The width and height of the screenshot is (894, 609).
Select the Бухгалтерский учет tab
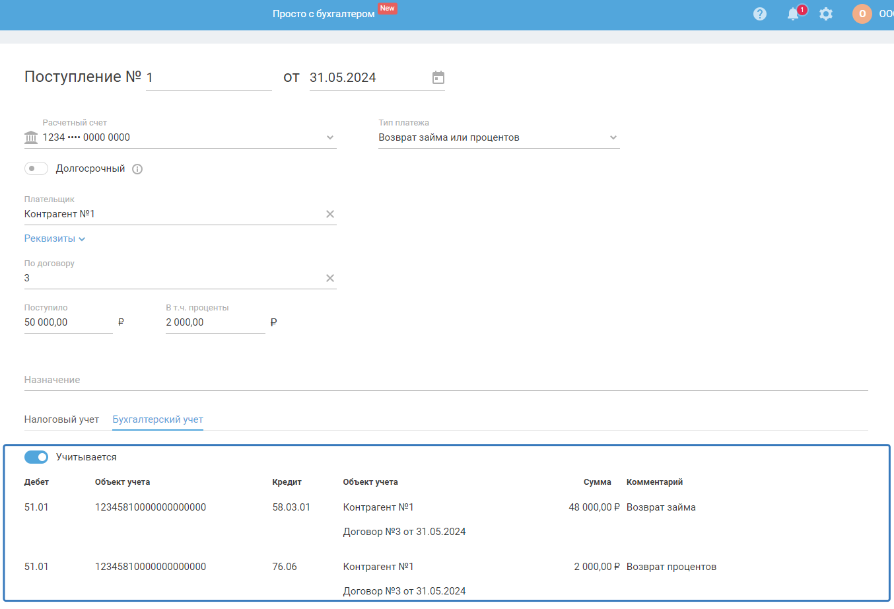pos(158,419)
